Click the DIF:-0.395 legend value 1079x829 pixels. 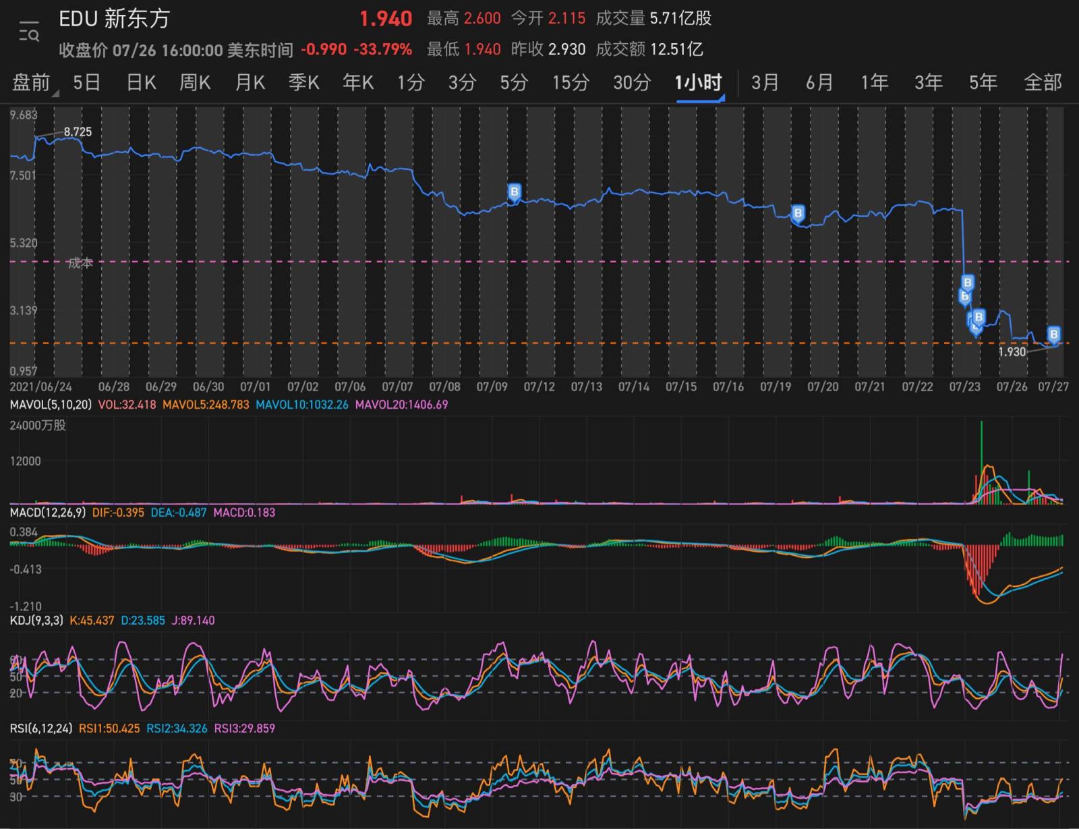coord(118,513)
